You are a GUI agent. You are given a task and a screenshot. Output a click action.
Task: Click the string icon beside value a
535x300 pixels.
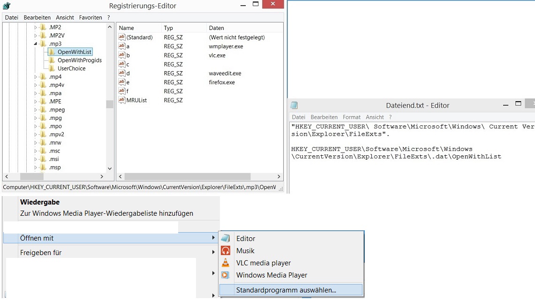[x=122, y=46]
